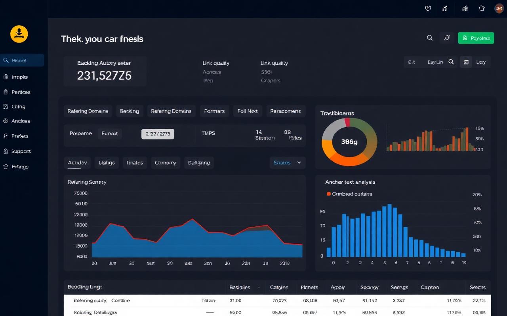
Task: Switch to the Astidev tab
Action: (77, 163)
